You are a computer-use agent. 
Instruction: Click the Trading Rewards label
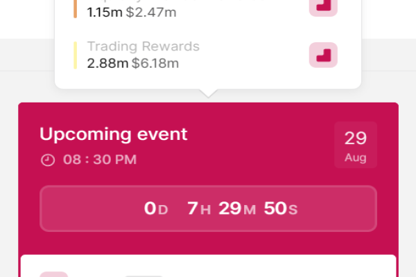[x=143, y=47]
